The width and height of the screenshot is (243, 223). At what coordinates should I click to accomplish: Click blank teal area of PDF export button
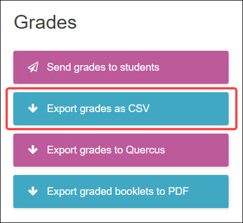pos(209,192)
